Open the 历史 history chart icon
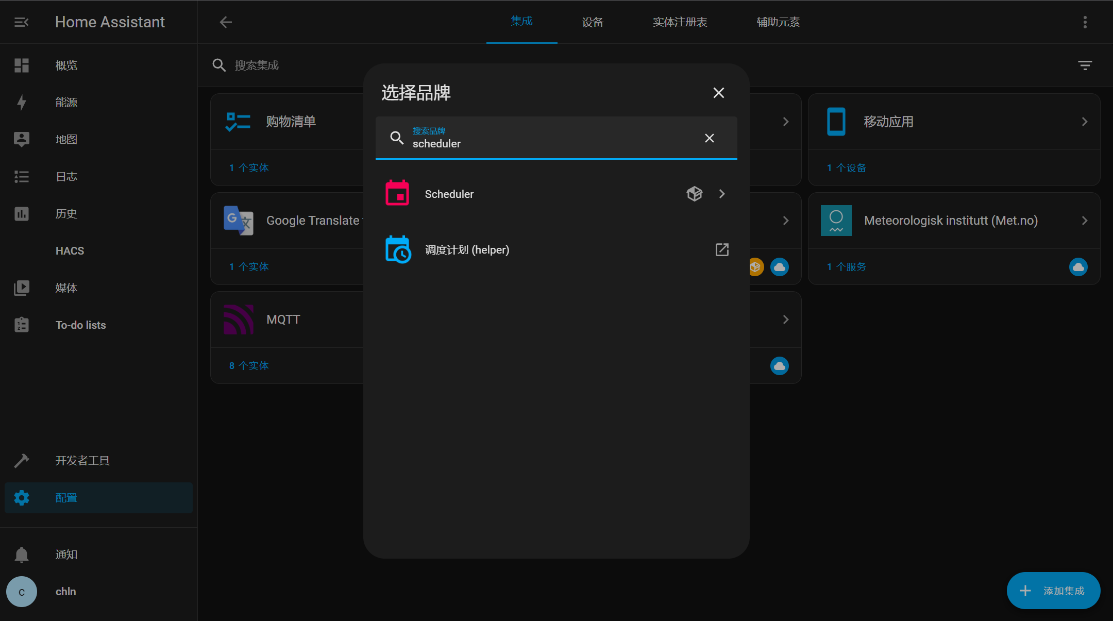 21,214
